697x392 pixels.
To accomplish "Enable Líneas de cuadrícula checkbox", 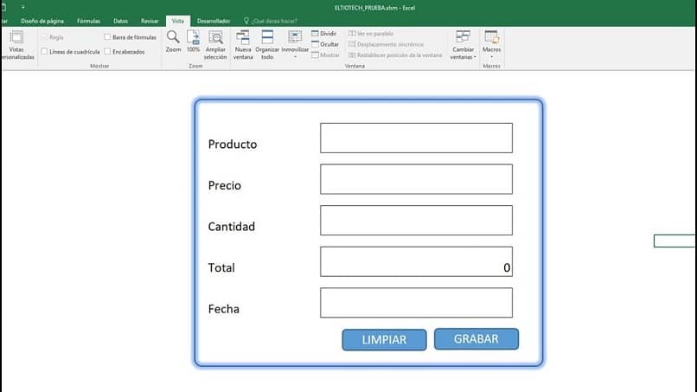I will point(44,52).
